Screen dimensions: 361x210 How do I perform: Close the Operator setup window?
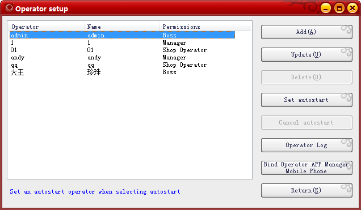point(352,8)
